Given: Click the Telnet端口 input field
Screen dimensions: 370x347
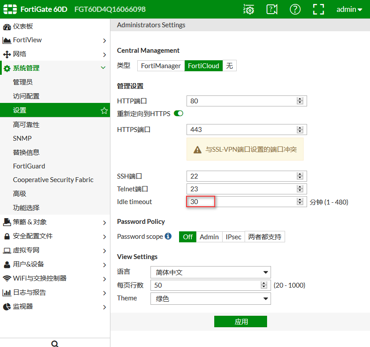Looking at the screenshot, I should (x=246, y=189).
